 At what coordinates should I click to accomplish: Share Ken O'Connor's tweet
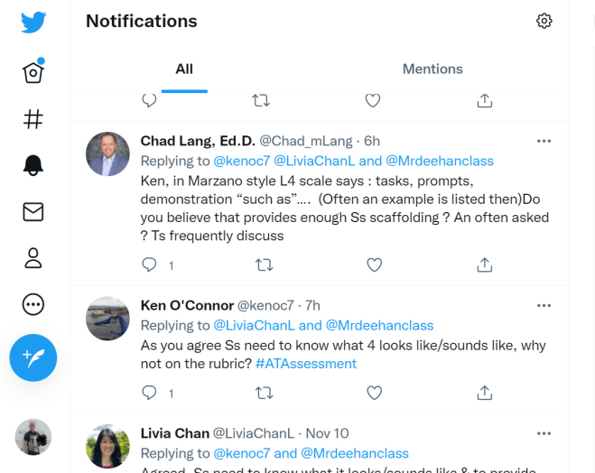[x=485, y=393]
